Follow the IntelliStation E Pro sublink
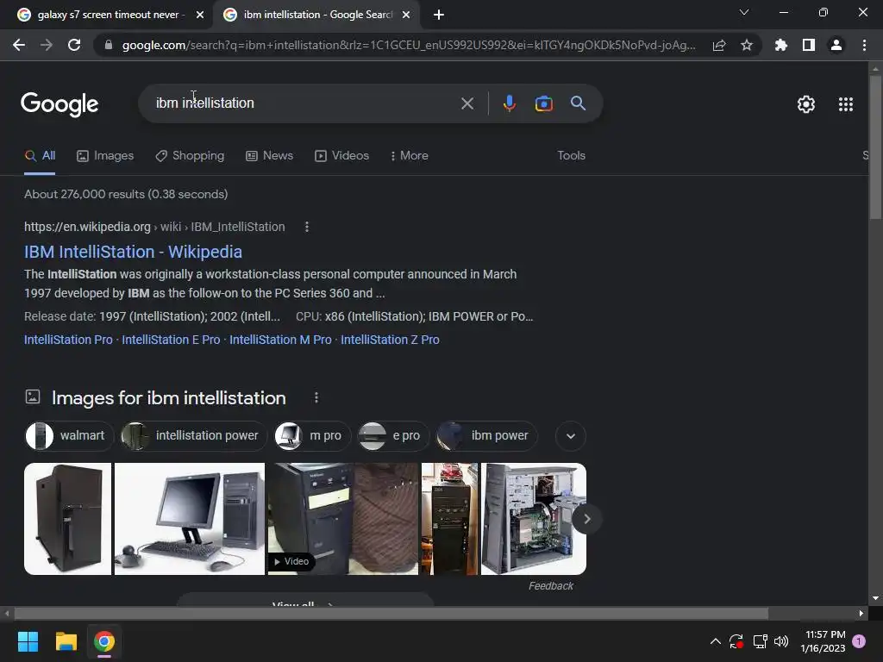 point(171,340)
